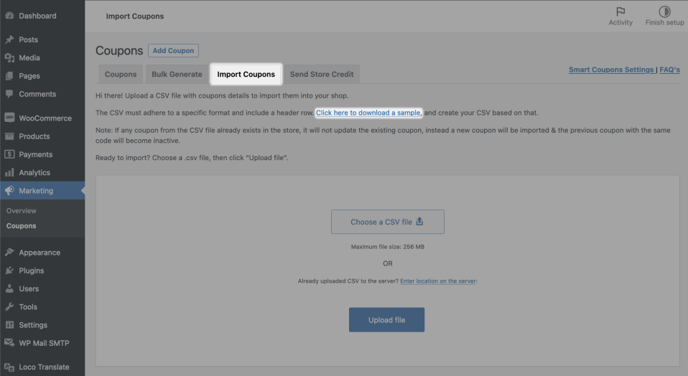Click the Products archive box icon
This screenshot has width=688, height=376.
(x=9, y=136)
